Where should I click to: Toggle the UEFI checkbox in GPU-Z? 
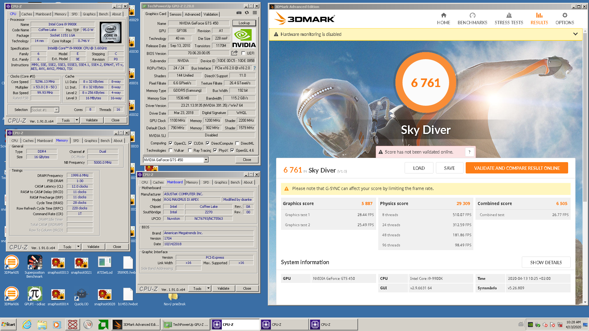243,53
